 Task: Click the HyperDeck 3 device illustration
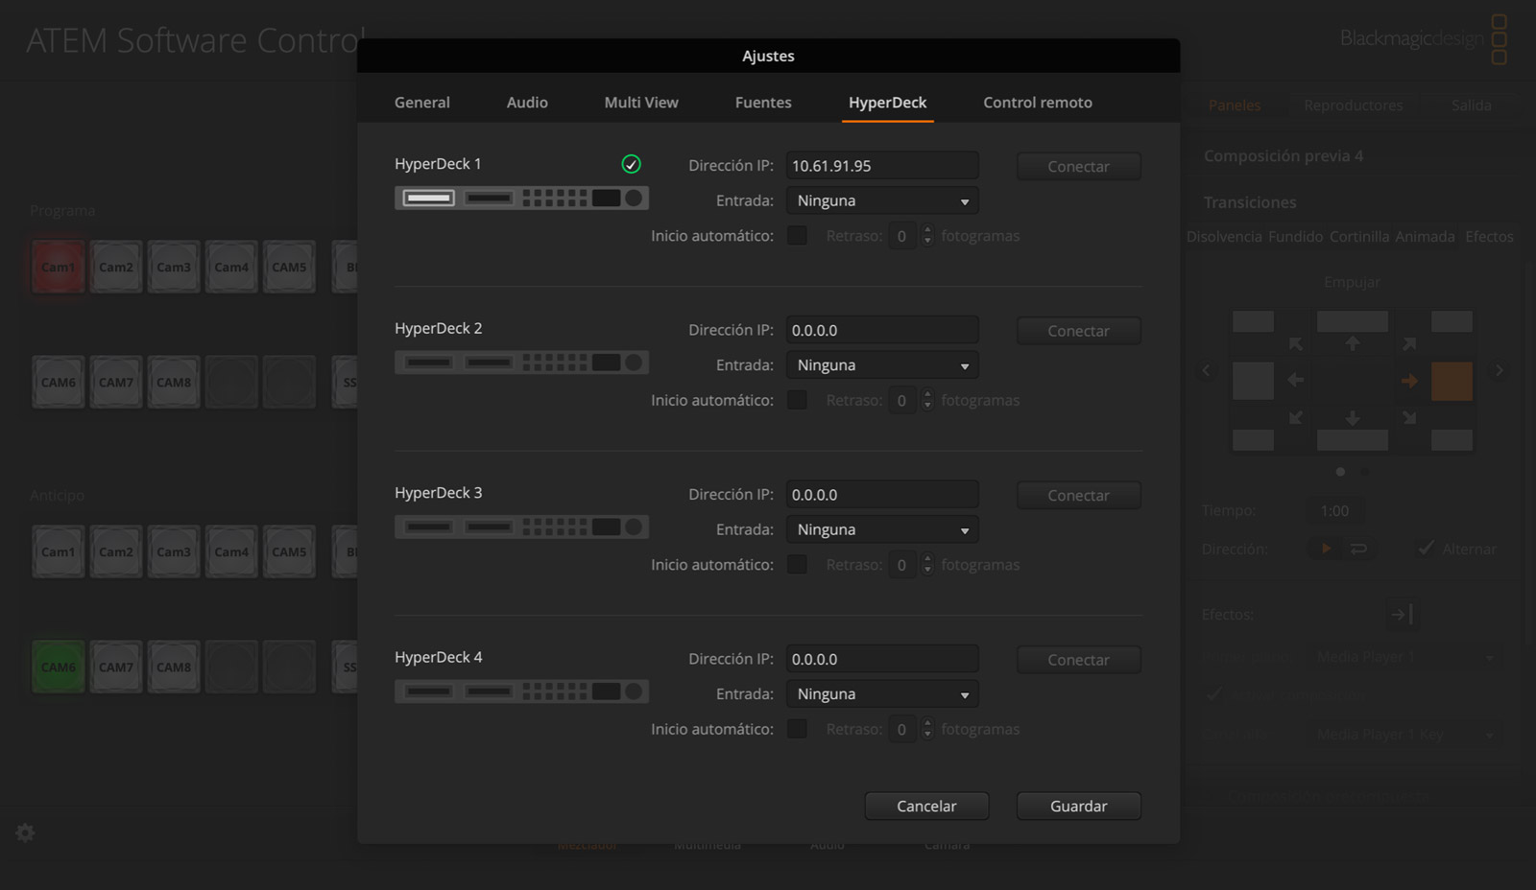(x=521, y=527)
